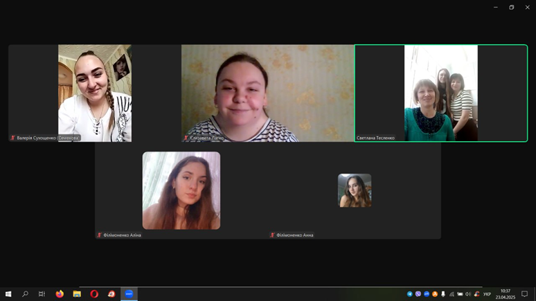The width and height of the screenshot is (536, 301).
Task: Open Zoom tray icon
Action: tap(427, 294)
